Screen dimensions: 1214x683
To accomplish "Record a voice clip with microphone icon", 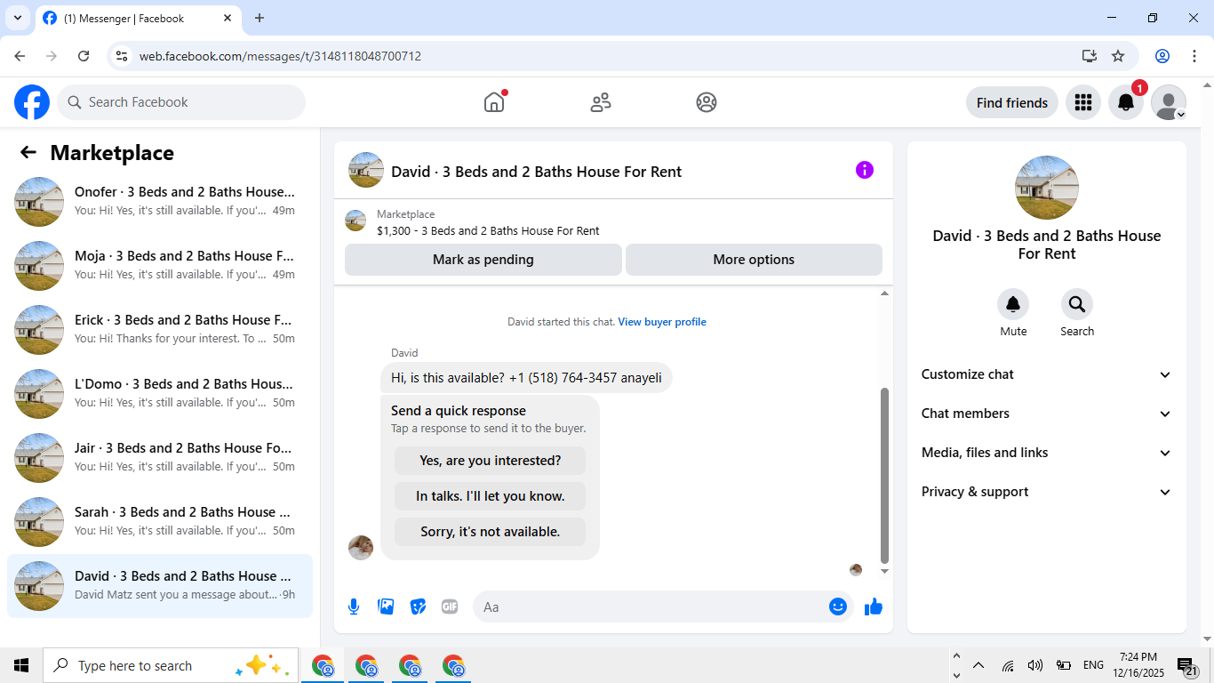I will (x=354, y=607).
